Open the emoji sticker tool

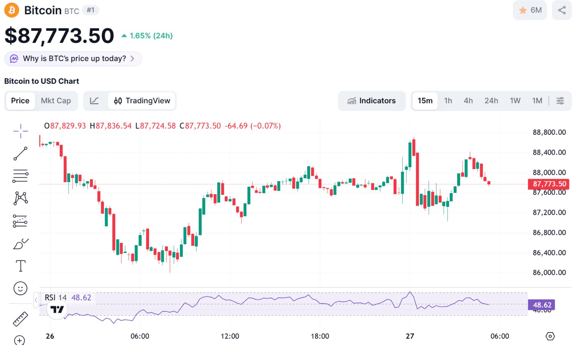(21, 289)
